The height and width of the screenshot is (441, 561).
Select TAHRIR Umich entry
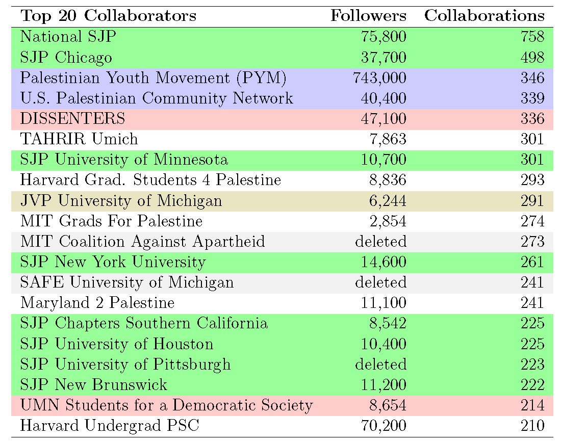(79, 139)
